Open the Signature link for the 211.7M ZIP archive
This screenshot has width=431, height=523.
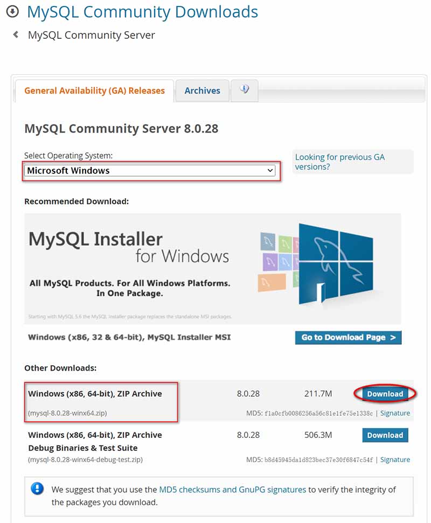pos(395,413)
